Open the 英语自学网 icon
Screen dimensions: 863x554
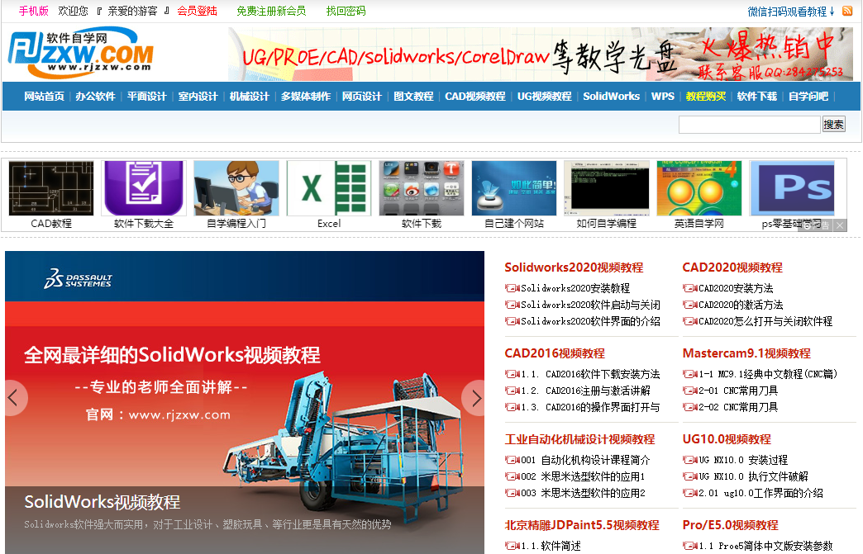pos(701,188)
